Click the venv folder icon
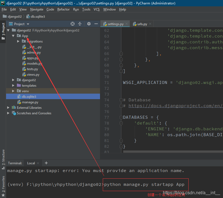 click(19, 91)
